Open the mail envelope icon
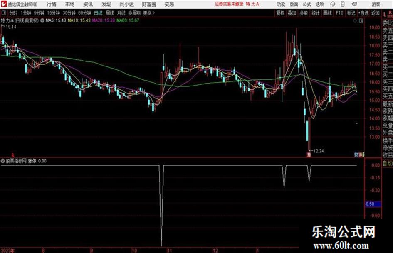 click(354, 4)
